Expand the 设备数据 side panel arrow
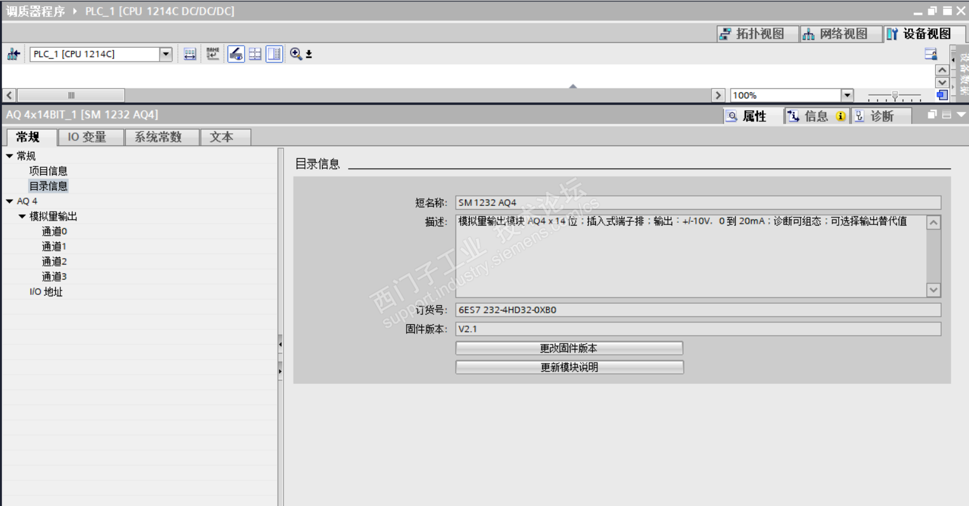 pyautogui.click(x=952, y=60)
